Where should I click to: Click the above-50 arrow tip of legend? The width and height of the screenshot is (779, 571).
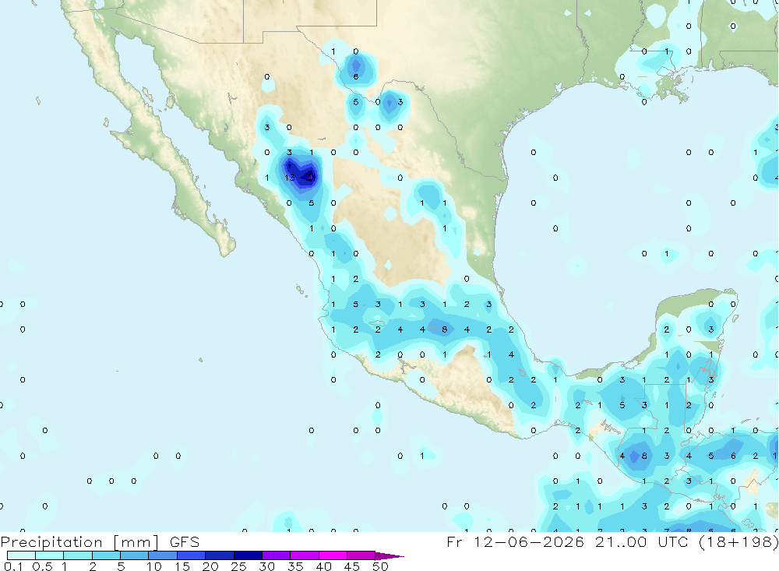(x=390, y=556)
